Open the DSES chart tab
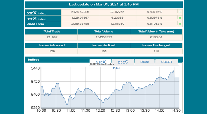 pos(122,62)
